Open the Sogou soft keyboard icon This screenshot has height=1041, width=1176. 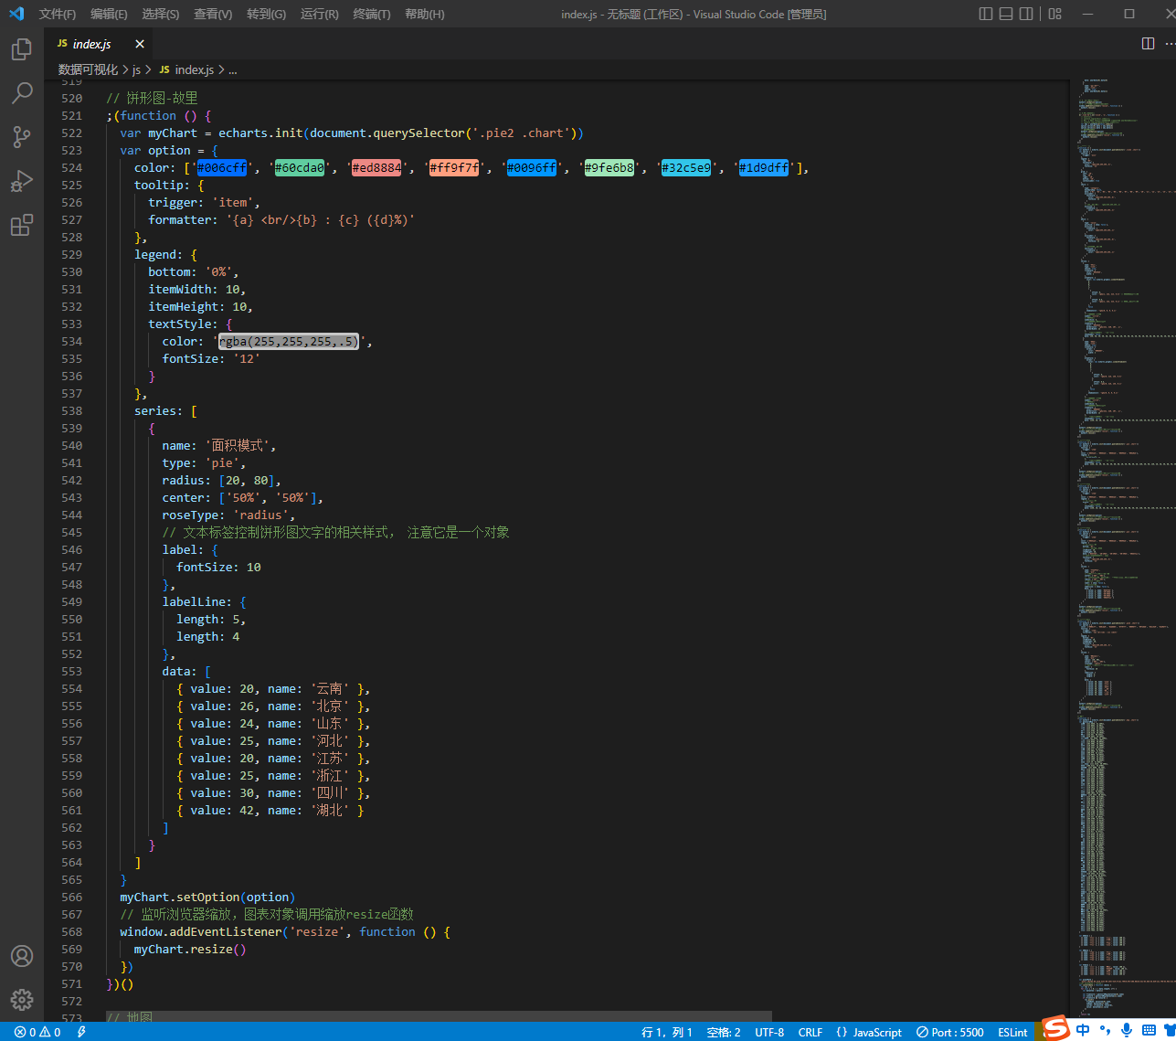(1150, 1030)
